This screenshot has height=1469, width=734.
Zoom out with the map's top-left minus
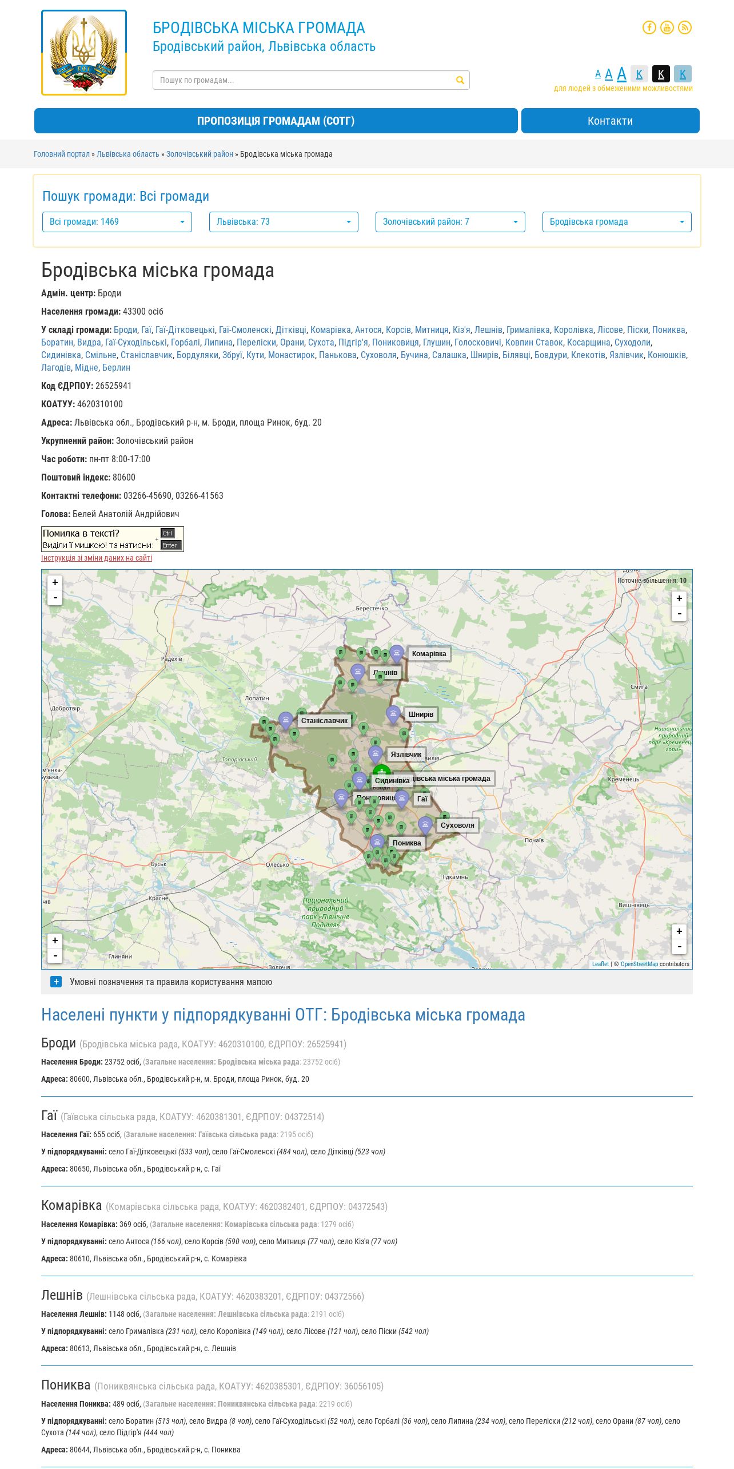click(x=55, y=598)
